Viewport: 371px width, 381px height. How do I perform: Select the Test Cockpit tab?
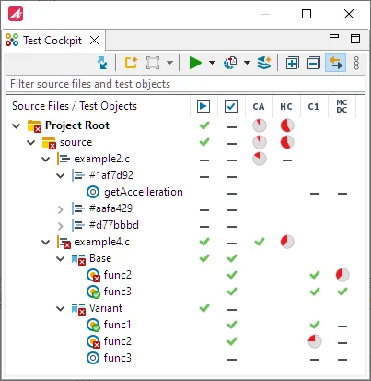(52, 41)
